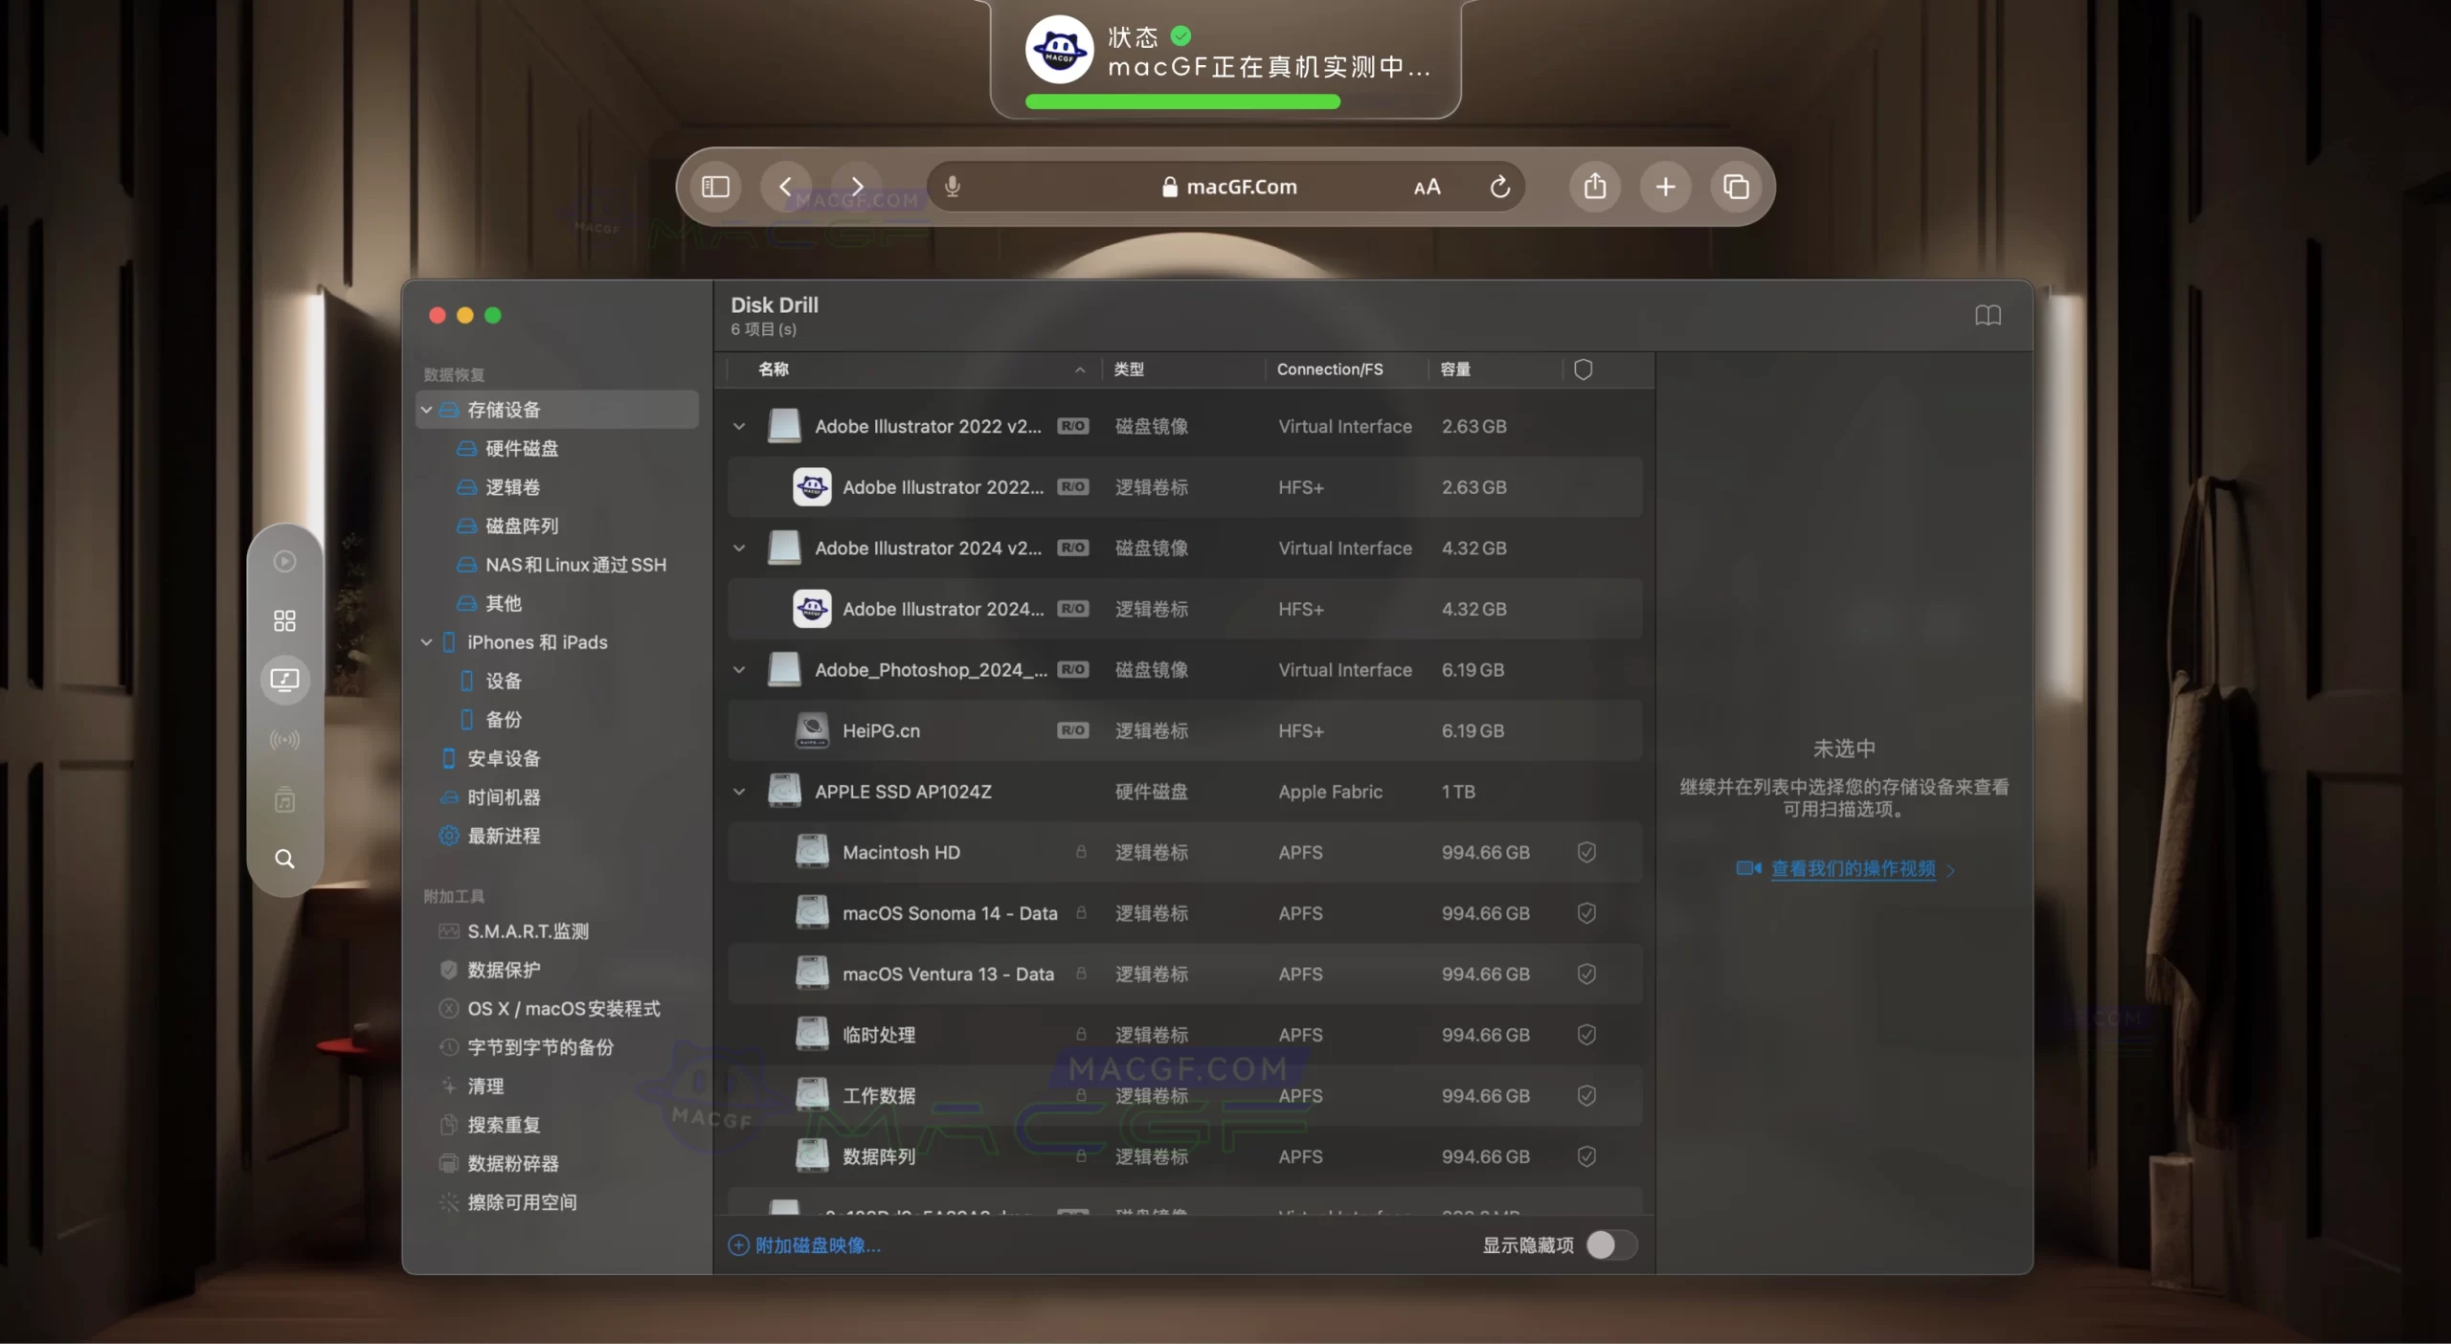Collapse the Adobe Illustrator 2022 disk image row
Image resolution: width=2451 pixels, height=1344 pixels.
coord(738,427)
